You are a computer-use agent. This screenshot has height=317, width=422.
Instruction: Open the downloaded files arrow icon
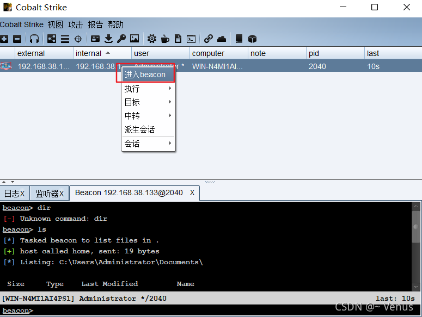click(x=108, y=39)
